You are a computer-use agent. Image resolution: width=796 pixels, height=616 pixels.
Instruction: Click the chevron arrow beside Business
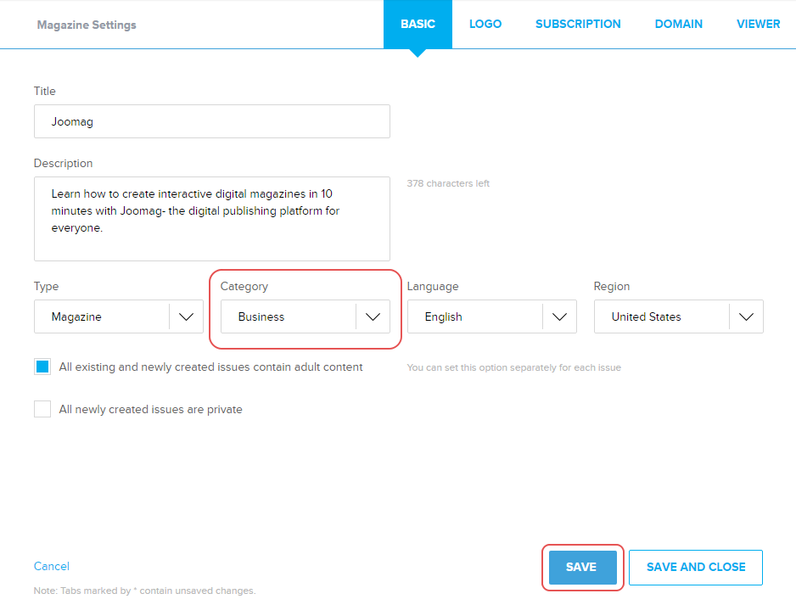tap(373, 316)
